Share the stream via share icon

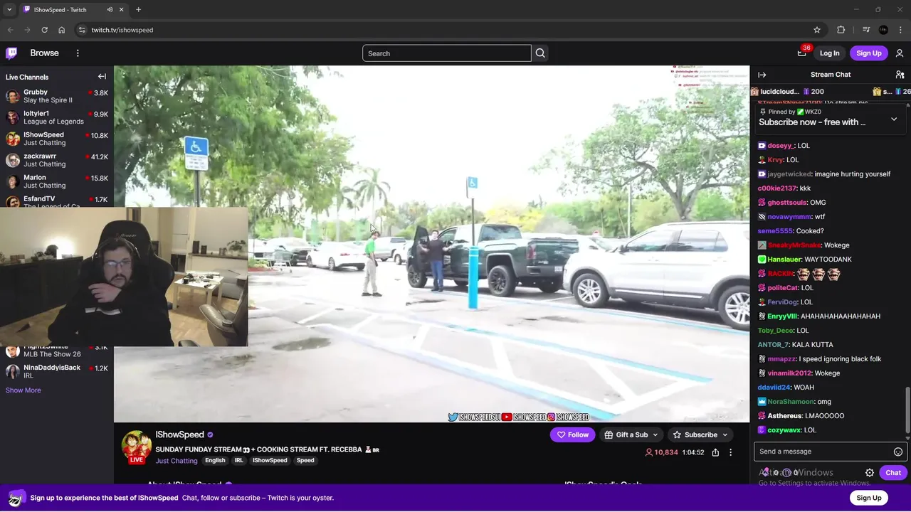coord(715,452)
